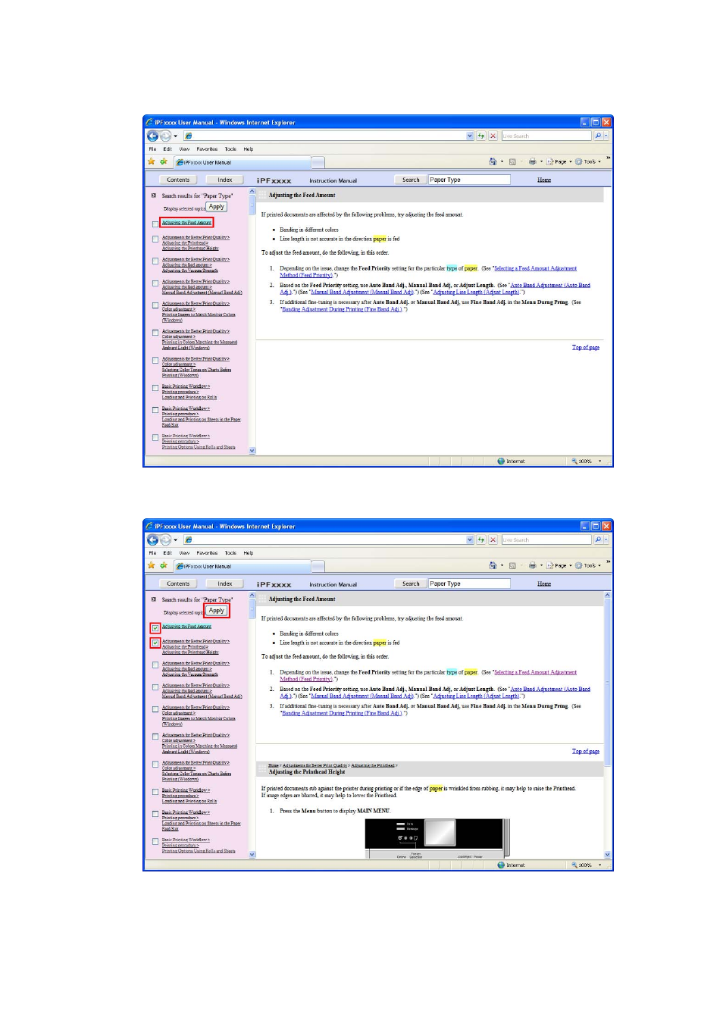723x1023 pixels.
Task: Click the Stop icon in the lower browser window
Action: pos(493,540)
